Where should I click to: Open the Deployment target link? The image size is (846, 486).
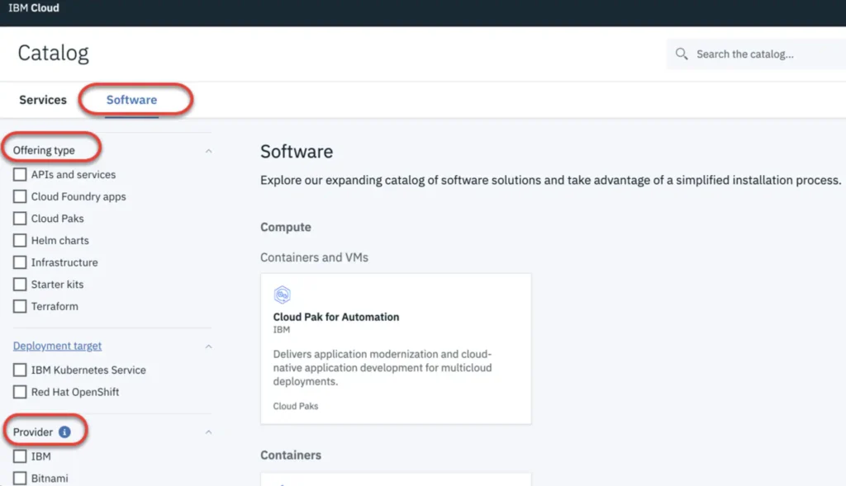point(56,346)
